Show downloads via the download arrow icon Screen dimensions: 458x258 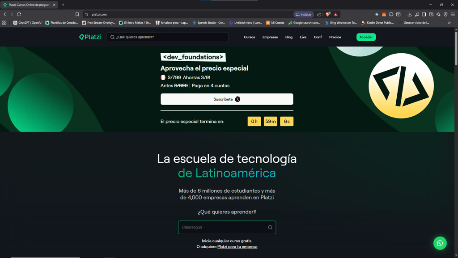click(x=410, y=14)
